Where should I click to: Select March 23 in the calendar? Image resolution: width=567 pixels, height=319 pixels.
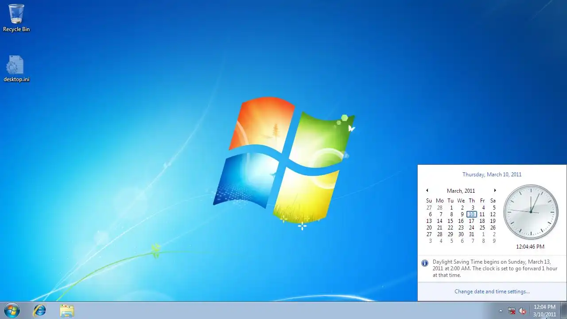[461, 228]
